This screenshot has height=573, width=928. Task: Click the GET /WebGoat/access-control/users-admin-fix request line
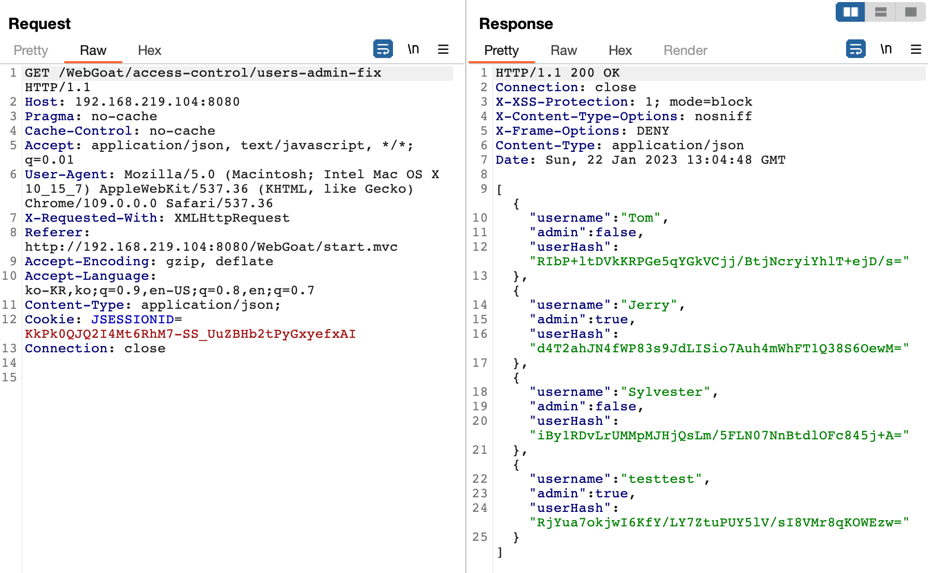[203, 73]
